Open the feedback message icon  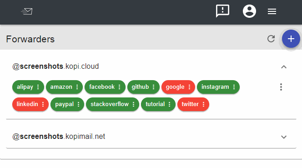[222, 11]
